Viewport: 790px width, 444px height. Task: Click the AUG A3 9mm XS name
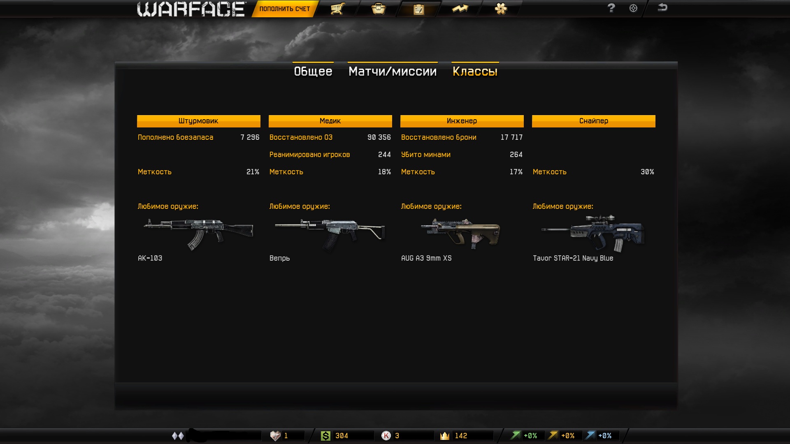pos(426,258)
